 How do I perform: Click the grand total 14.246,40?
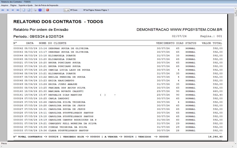215,137
